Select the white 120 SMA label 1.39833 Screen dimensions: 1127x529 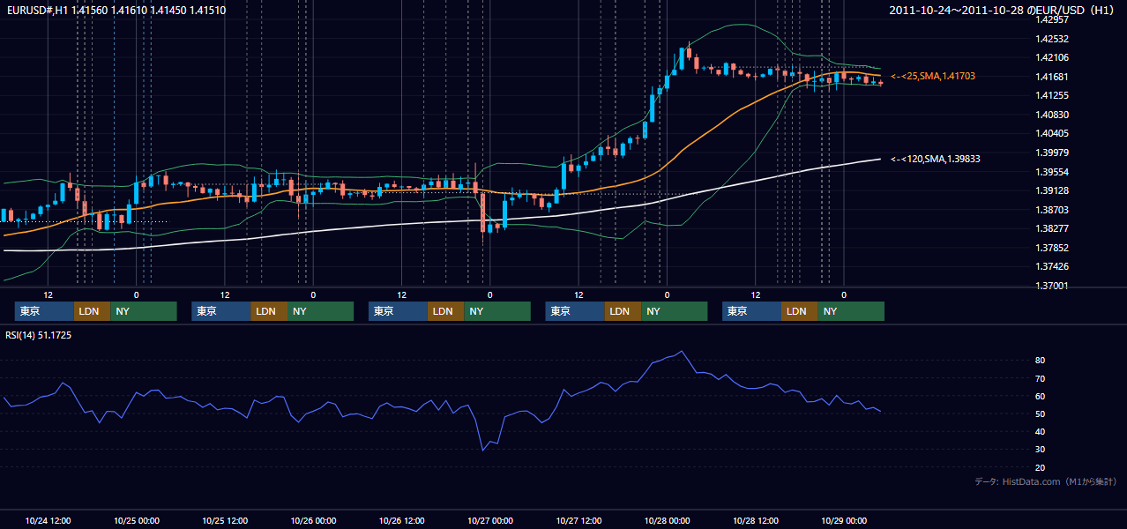tap(936, 159)
